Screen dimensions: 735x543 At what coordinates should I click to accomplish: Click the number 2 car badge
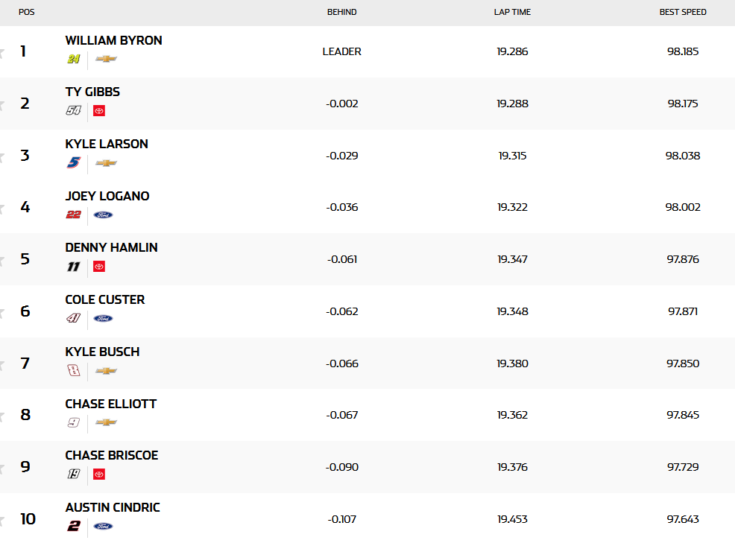click(x=73, y=527)
